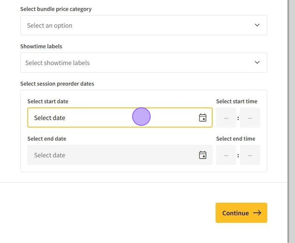Expand the showtime labels chevron

click(x=257, y=63)
